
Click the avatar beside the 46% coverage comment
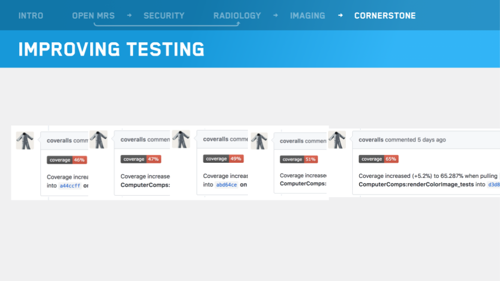pyautogui.click(x=25, y=140)
